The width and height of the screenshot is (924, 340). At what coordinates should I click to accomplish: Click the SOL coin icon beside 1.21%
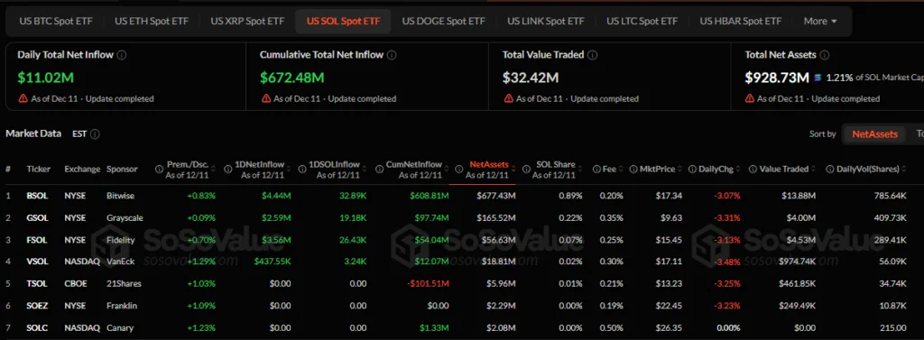818,78
